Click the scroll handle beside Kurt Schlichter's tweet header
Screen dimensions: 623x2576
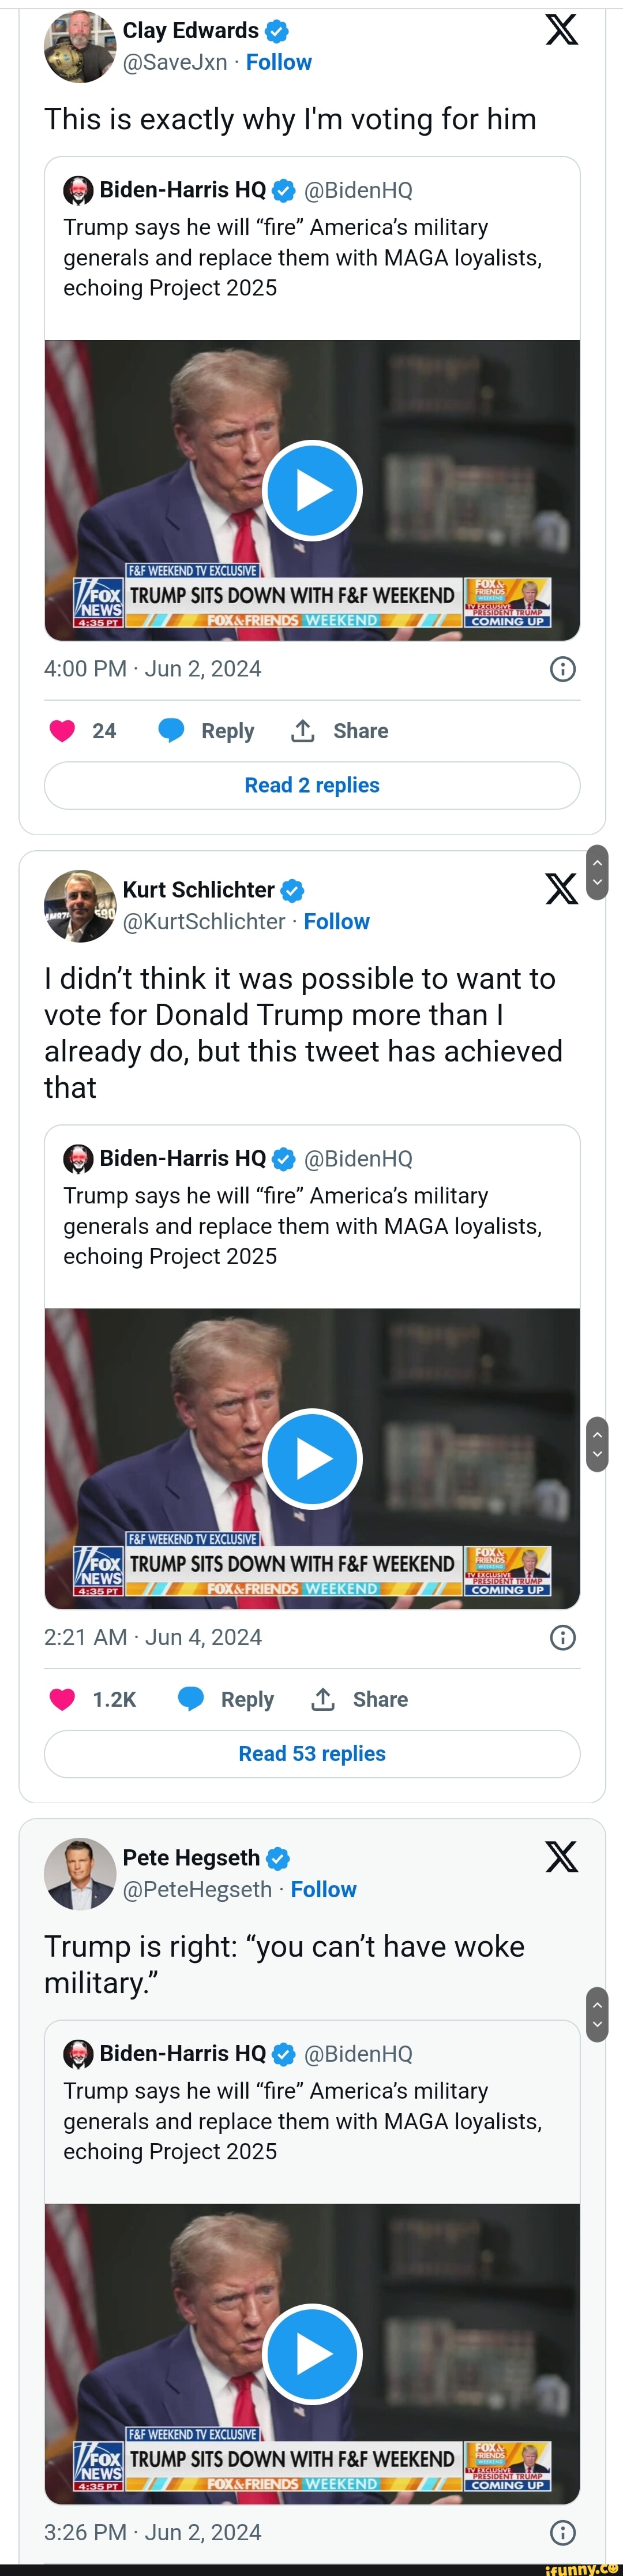(597, 872)
